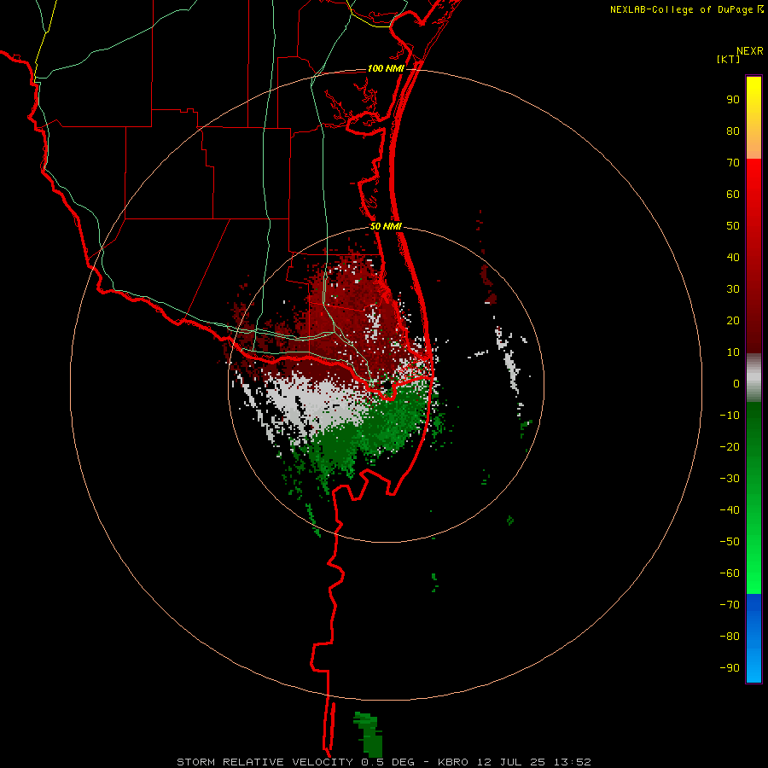Click the 90 value on the velocity legend

[733, 100]
